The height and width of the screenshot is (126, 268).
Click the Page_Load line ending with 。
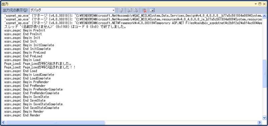38,64
